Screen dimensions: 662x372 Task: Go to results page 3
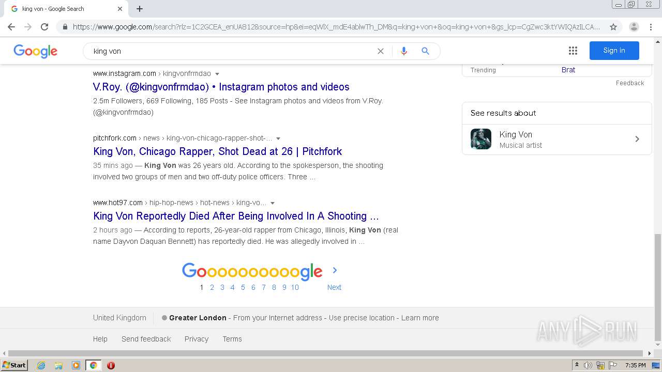point(222,287)
